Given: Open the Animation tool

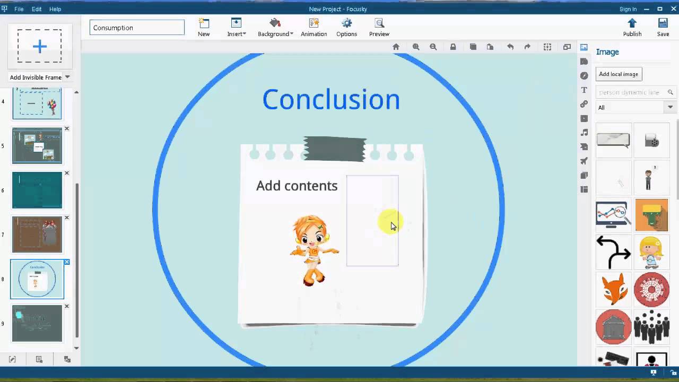Looking at the screenshot, I should coord(314,27).
